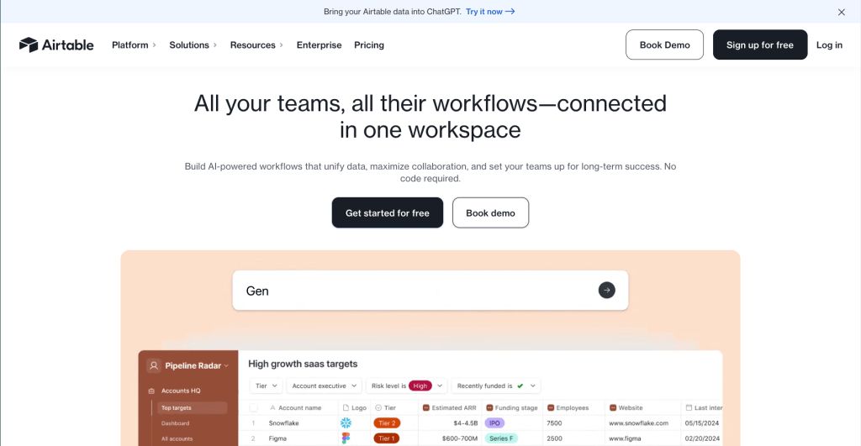Select All accounts in the sidebar
Image resolution: width=861 pixels, height=446 pixels.
pyautogui.click(x=177, y=438)
